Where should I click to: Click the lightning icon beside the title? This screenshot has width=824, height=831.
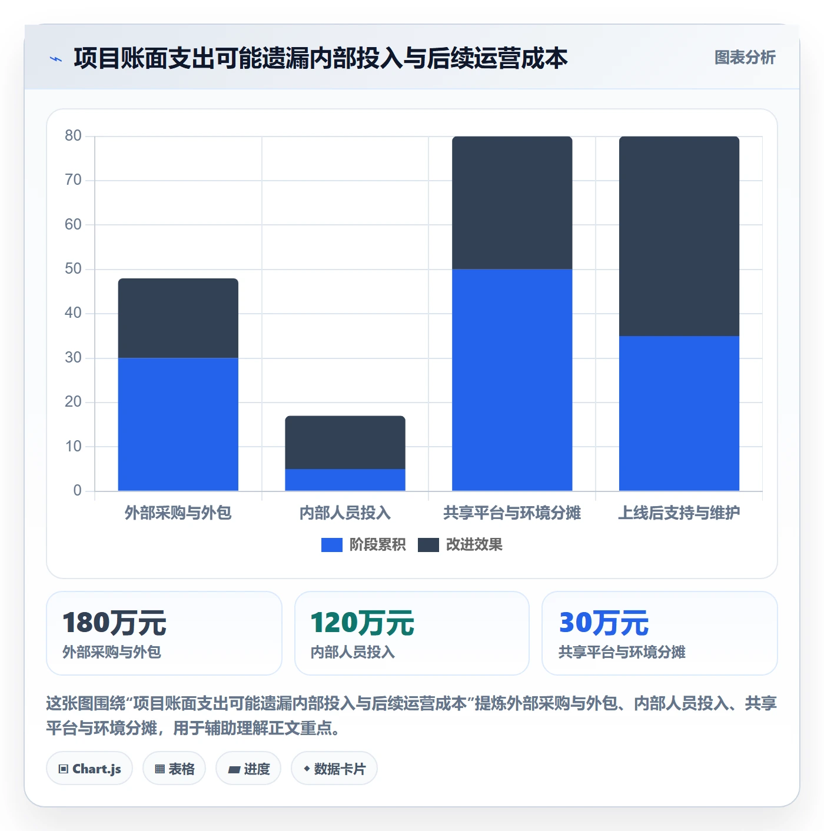(56, 59)
